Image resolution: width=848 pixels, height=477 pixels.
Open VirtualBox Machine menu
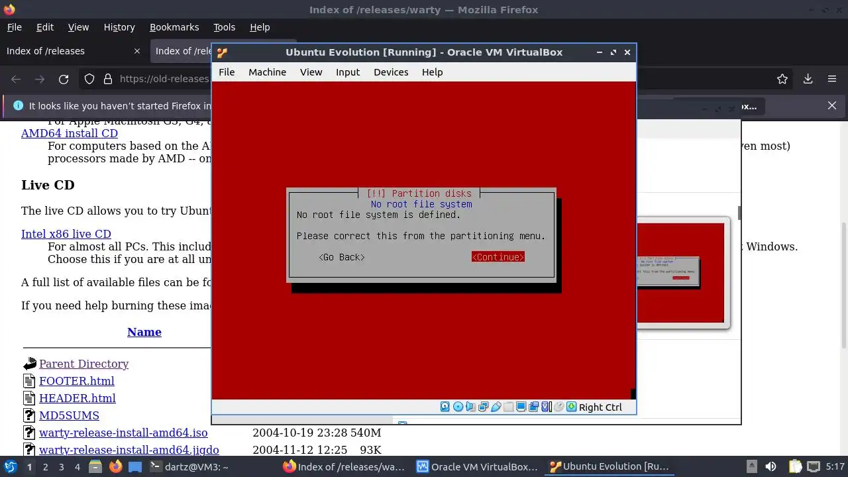pyautogui.click(x=267, y=72)
